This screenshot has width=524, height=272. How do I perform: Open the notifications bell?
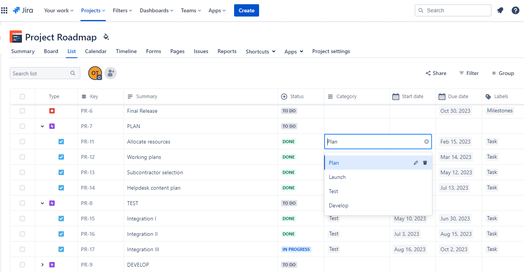tap(500, 10)
